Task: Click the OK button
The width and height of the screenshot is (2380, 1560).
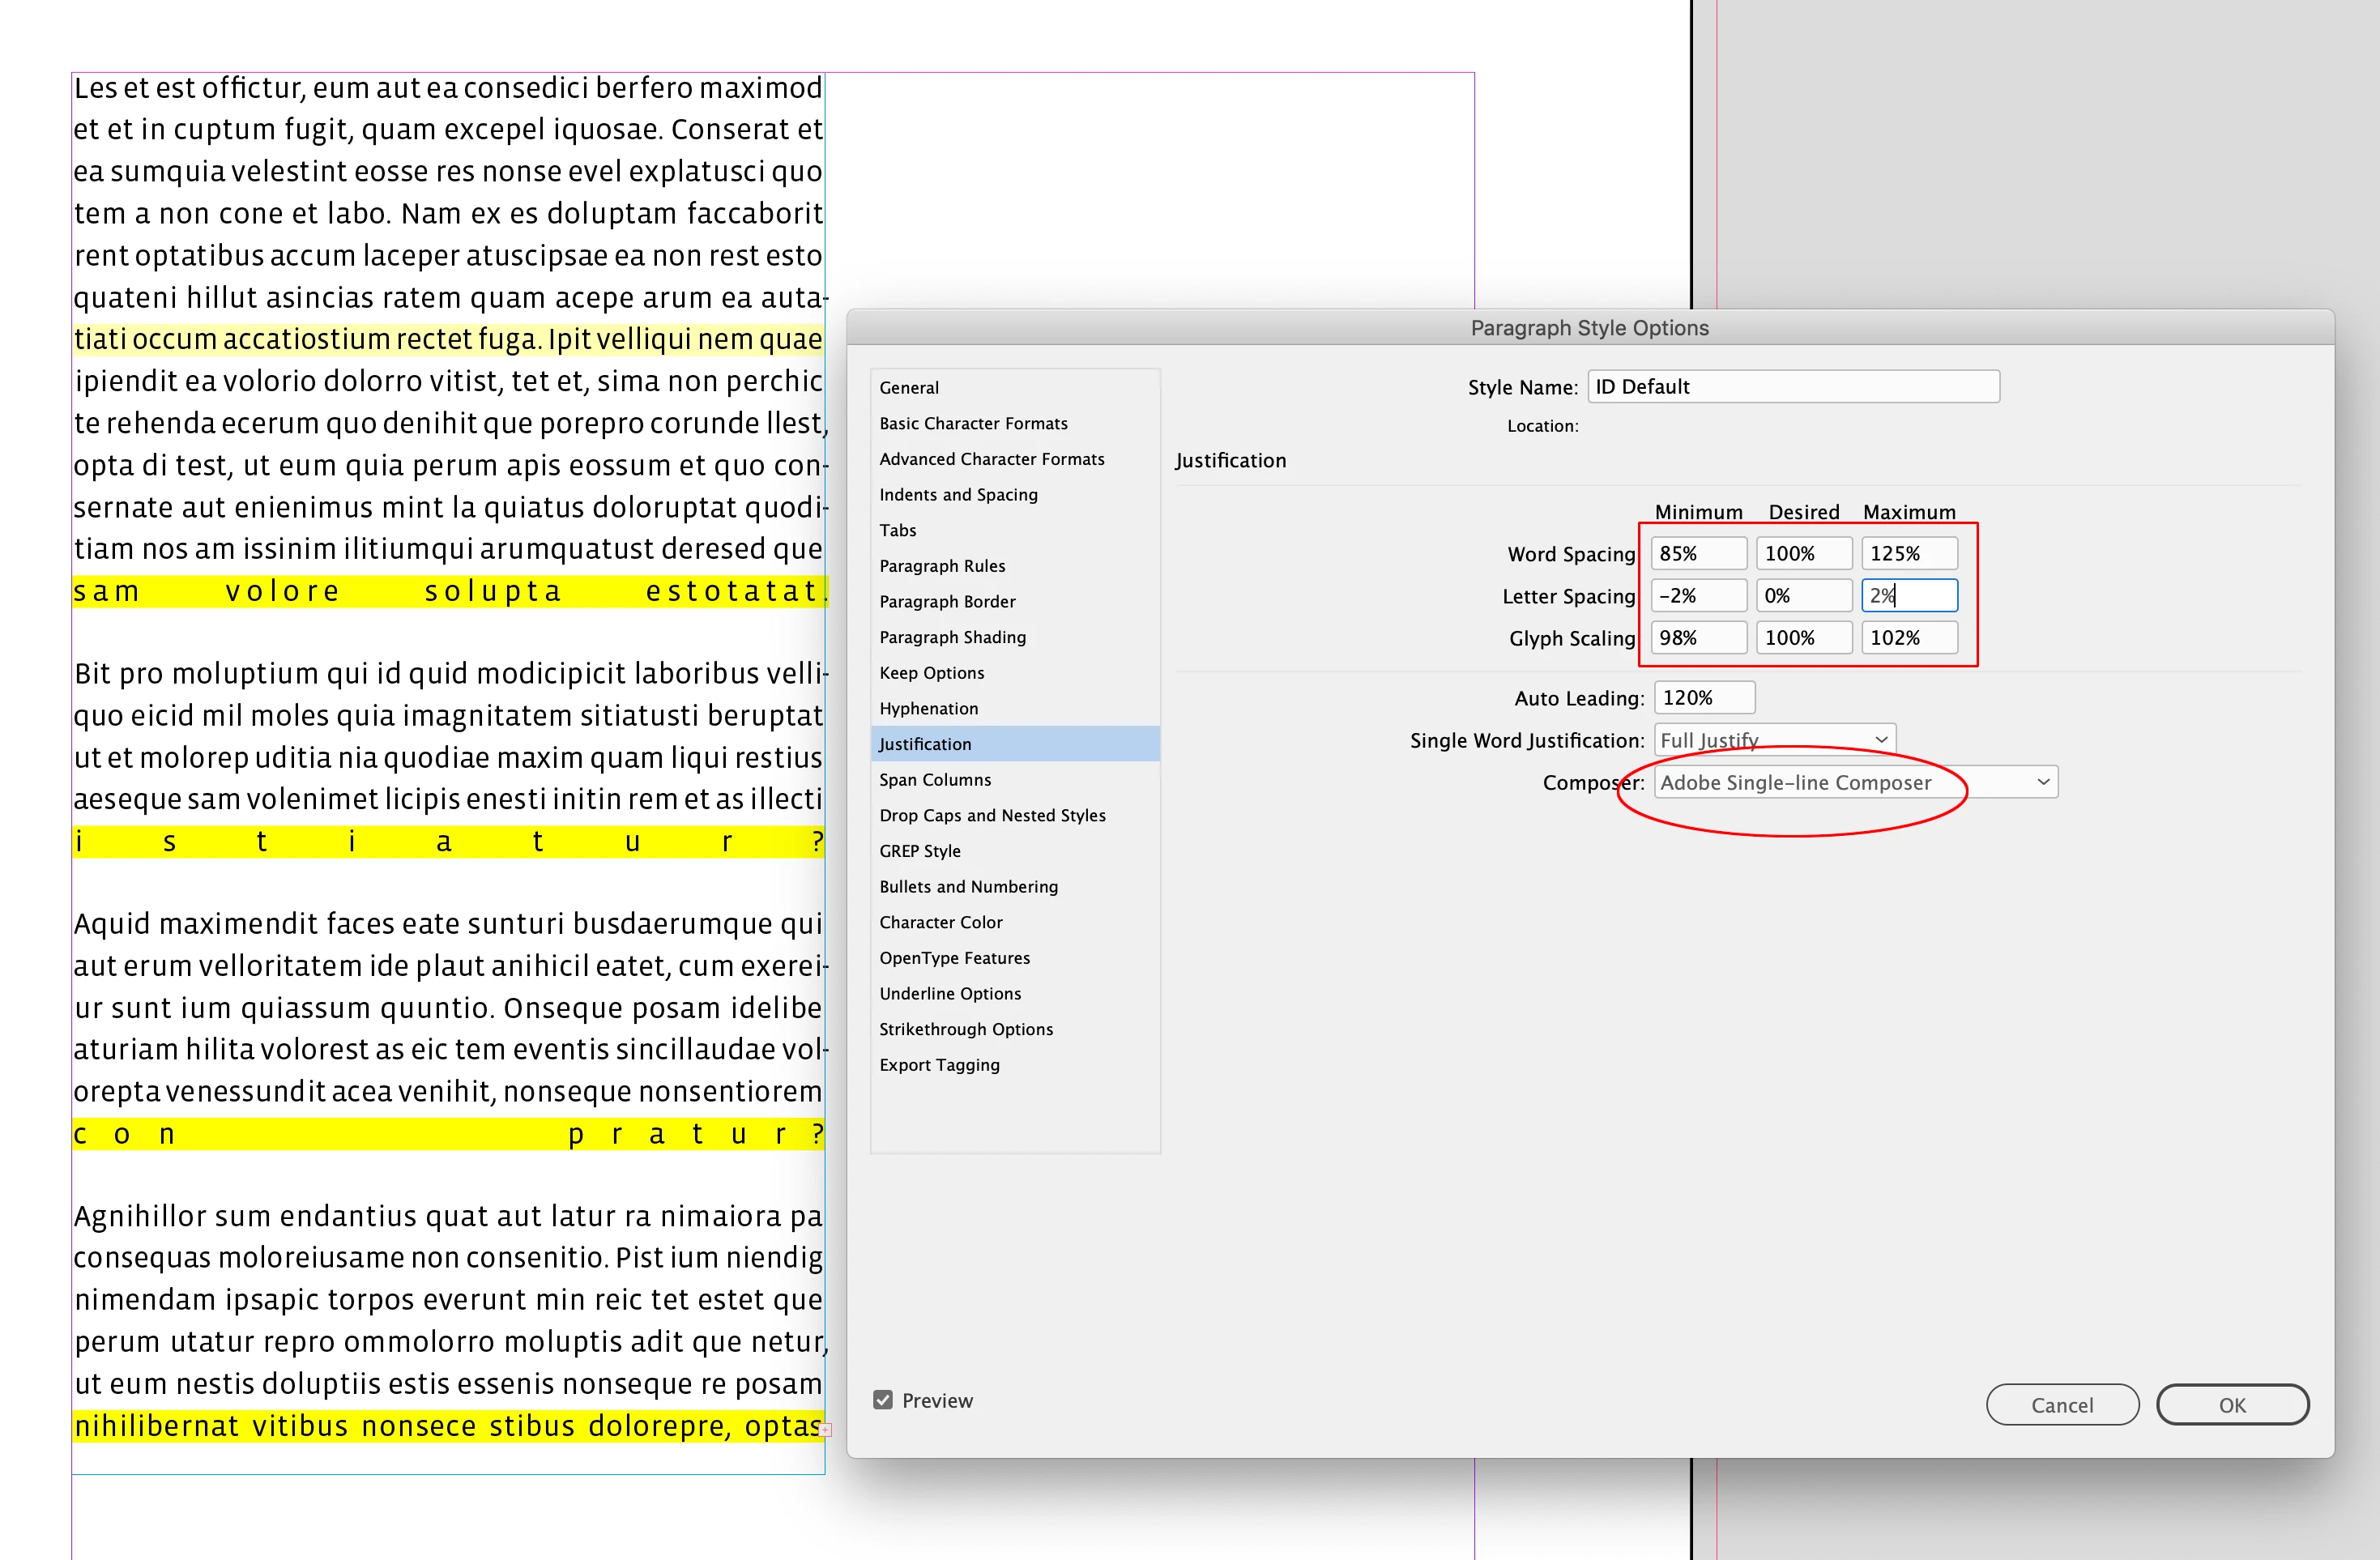Action: 2231,1404
